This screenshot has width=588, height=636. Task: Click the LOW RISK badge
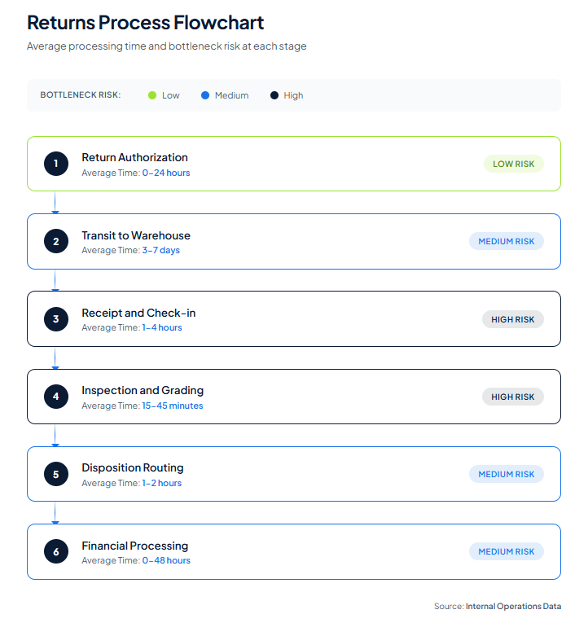click(513, 164)
